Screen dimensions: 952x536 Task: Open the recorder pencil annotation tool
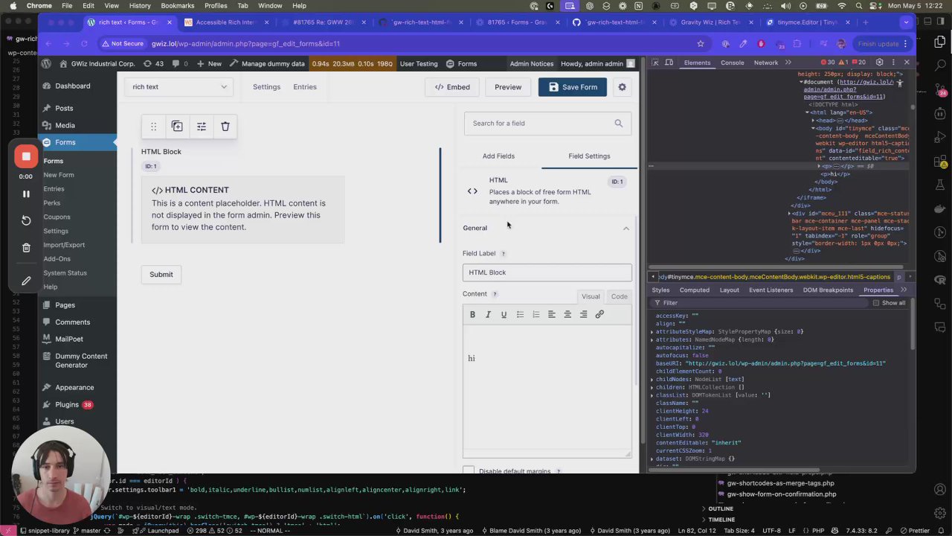point(26,281)
